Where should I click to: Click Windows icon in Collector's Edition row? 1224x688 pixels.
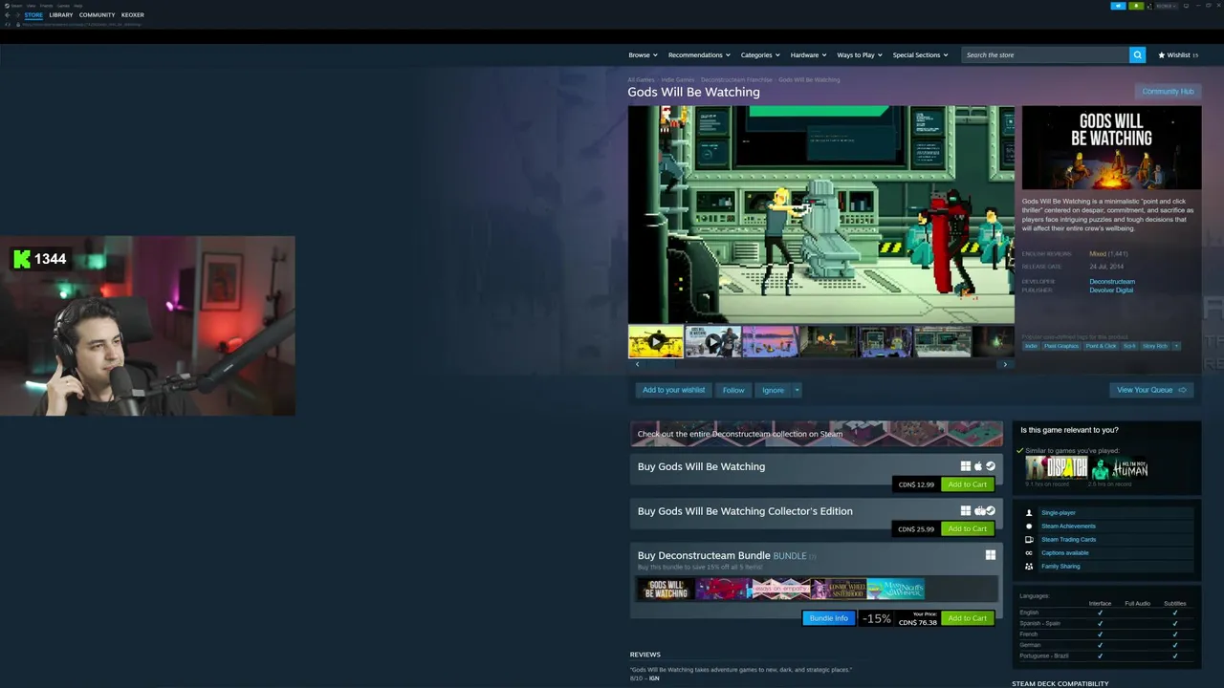966,511
